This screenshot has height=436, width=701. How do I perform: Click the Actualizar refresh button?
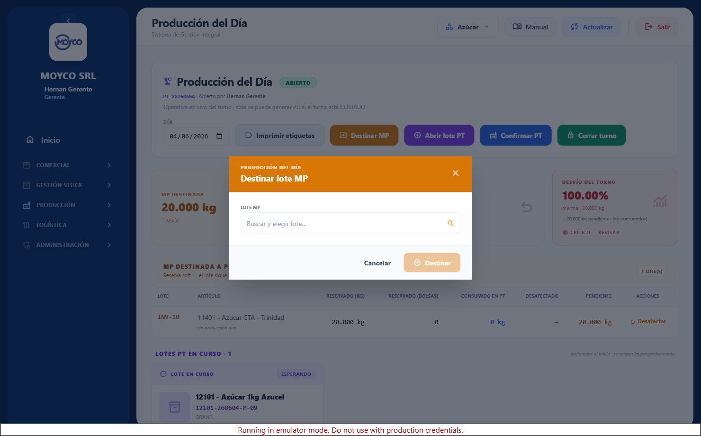pos(592,27)
